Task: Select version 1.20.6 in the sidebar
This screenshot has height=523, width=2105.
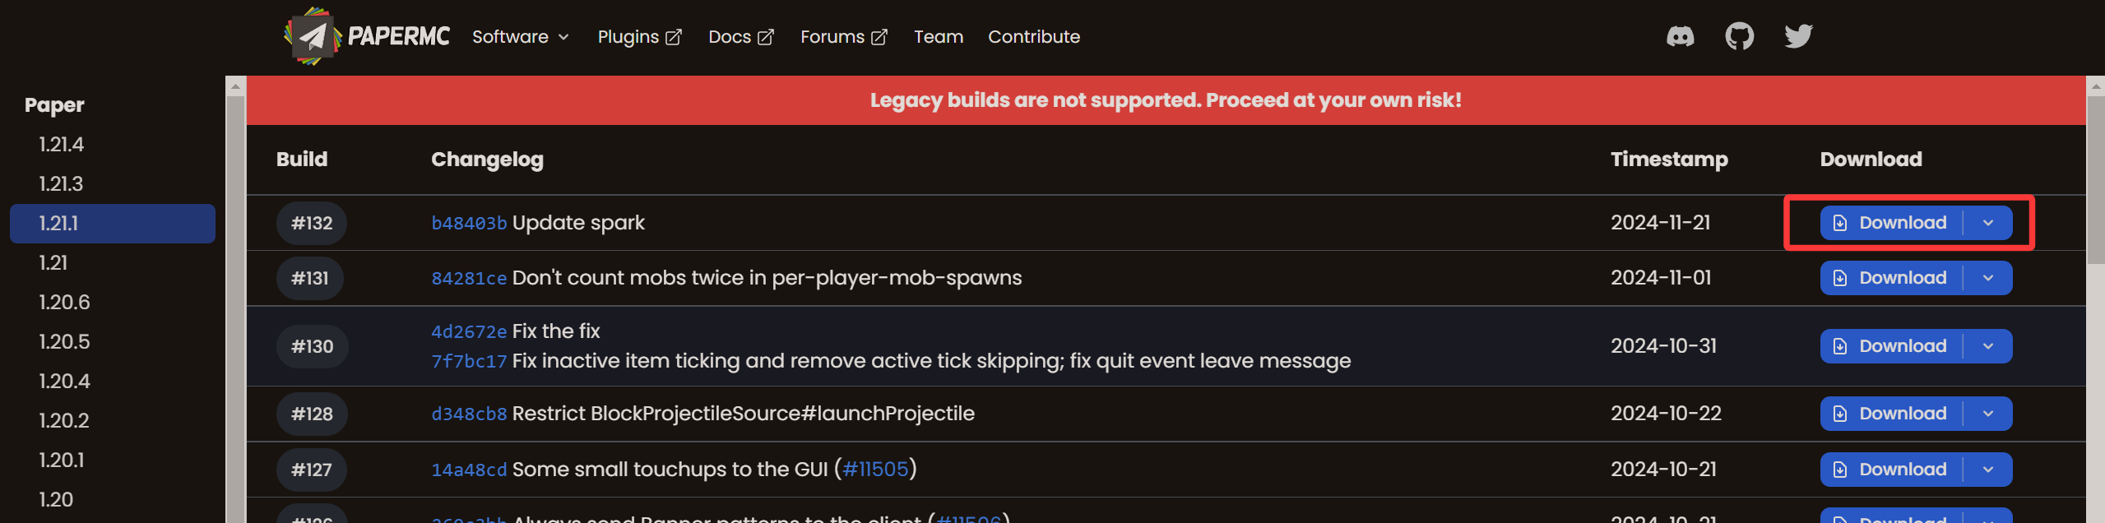Action: coord(64,303)
